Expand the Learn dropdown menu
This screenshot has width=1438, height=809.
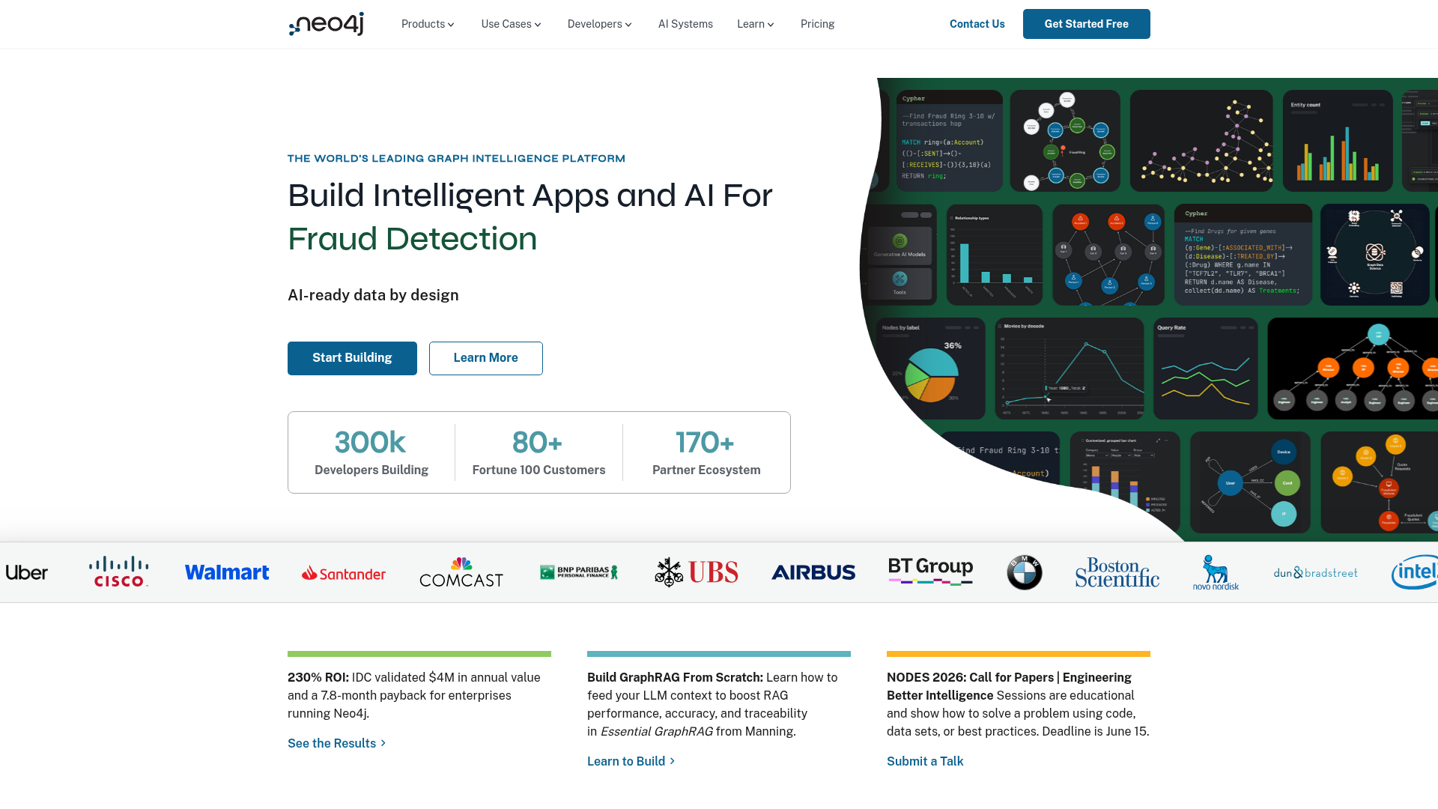click(755, 24)
